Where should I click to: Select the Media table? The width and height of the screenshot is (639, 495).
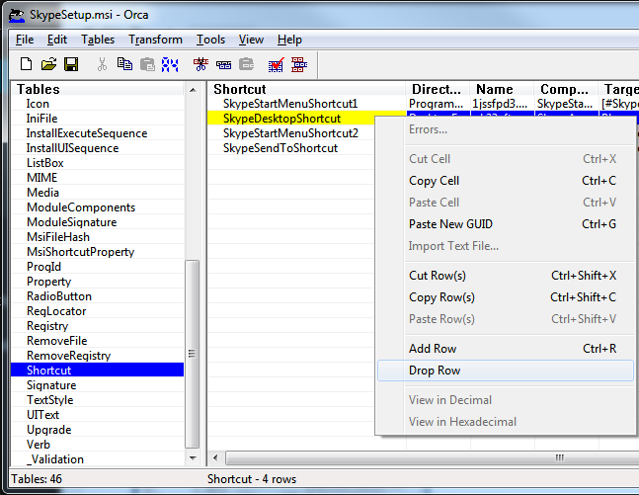click(98, 193)
